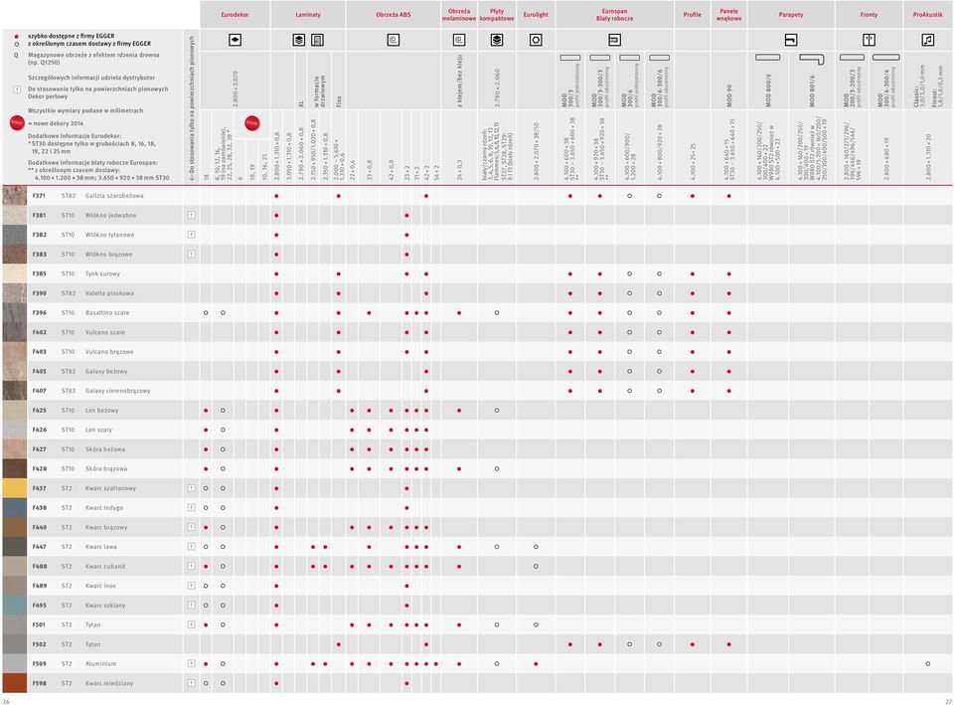Open the ProAkustik column header
This screenshot has height=705, width=954.
(x=928, y=15)
